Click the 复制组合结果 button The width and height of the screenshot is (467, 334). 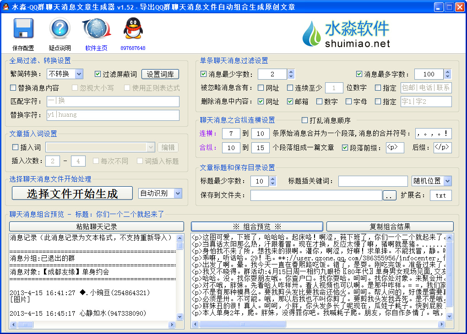point(390,226)
